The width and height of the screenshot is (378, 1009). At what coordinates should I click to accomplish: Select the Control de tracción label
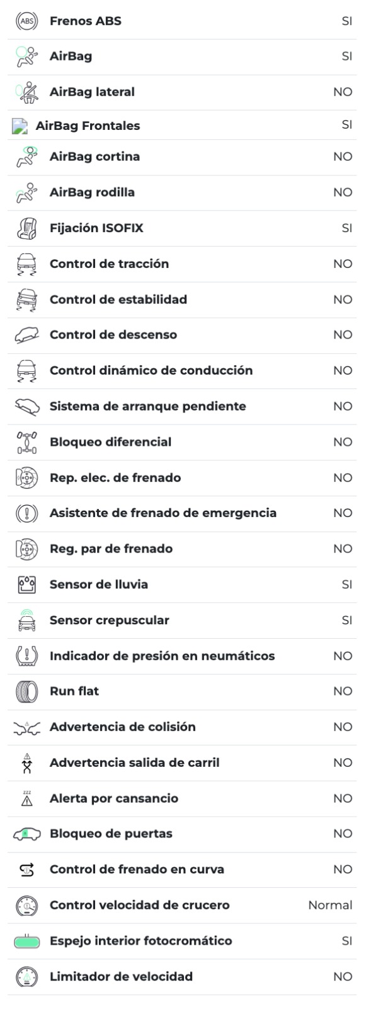click(109, 264)
